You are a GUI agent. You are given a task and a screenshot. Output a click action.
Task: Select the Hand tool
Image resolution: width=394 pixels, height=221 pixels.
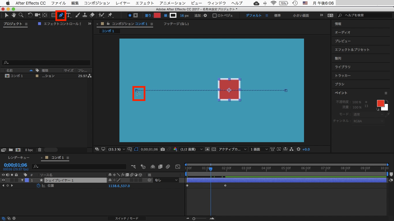click(14, 15)
